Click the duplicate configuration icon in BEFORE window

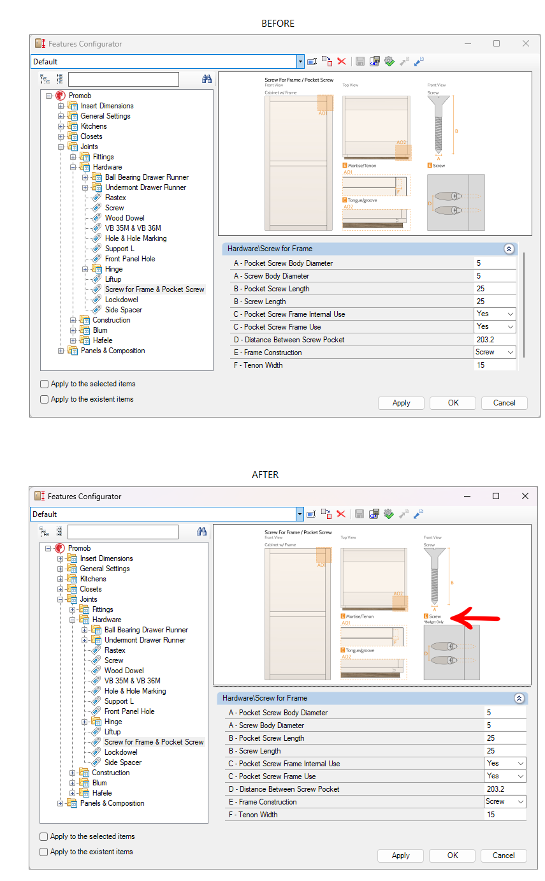[x=326, y=61]
